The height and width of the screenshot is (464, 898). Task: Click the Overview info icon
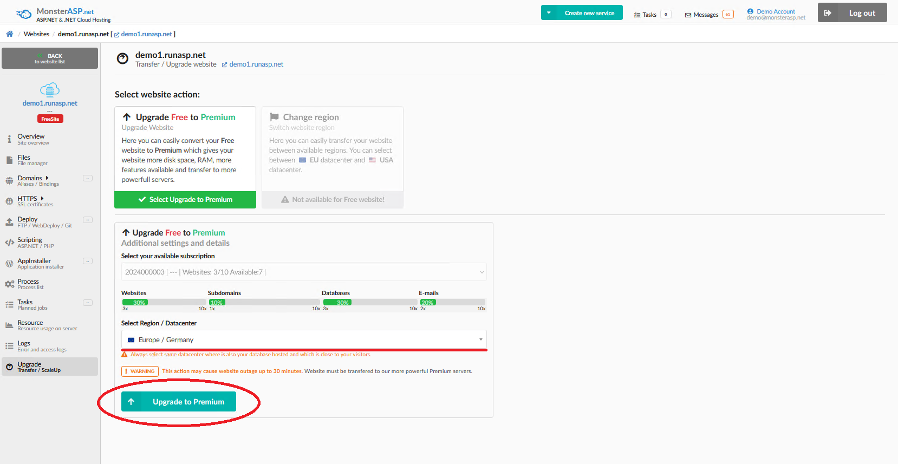(x=9, y=139)
